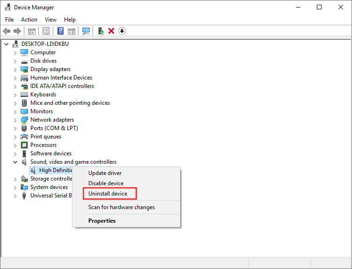This screenshot has width=352, height=269.
Task: Expand the Network adapters category
Action: point(15,120)
